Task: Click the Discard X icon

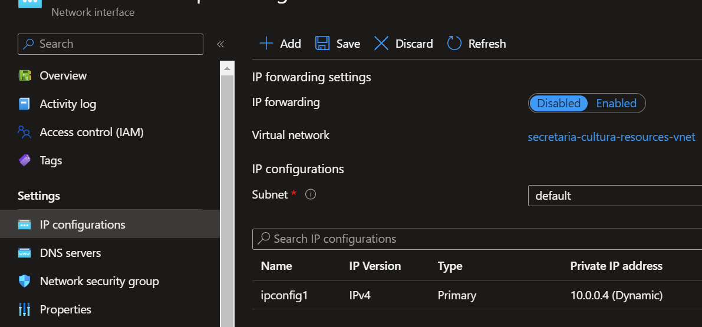Action: pos(381,44)
